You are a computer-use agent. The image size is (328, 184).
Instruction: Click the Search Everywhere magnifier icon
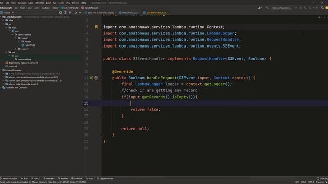[x=322, y=8]
